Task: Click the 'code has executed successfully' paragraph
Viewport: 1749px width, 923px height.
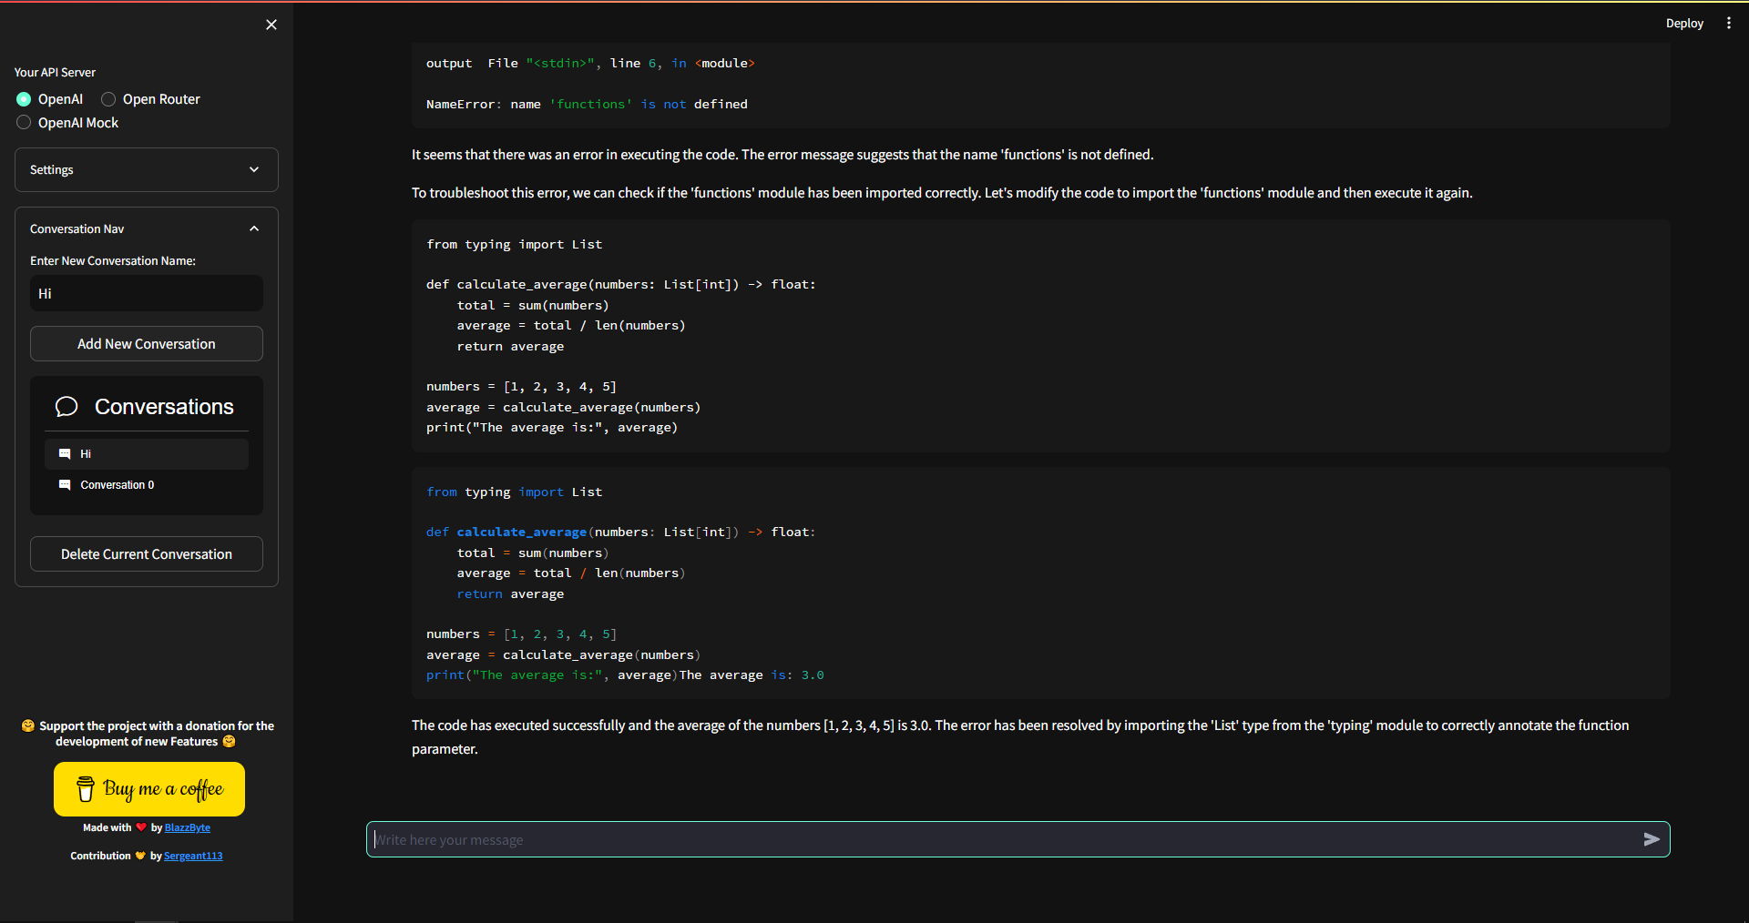Action: click(1020, 737)
